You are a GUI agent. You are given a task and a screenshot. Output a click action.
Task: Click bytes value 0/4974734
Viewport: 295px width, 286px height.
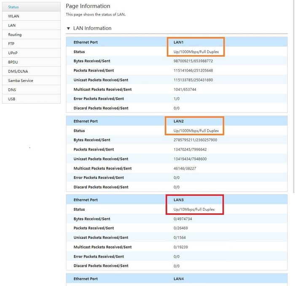tap(182, 219)
